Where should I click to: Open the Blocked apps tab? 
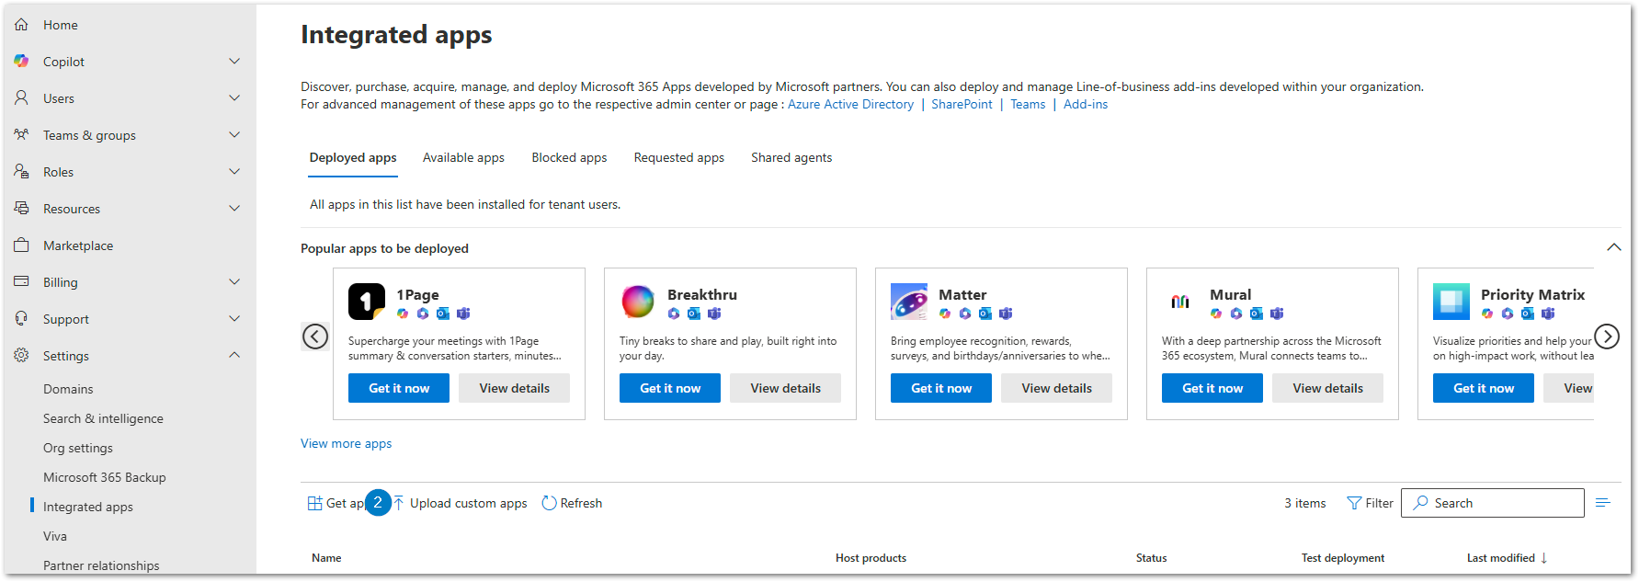pos(569,157)
